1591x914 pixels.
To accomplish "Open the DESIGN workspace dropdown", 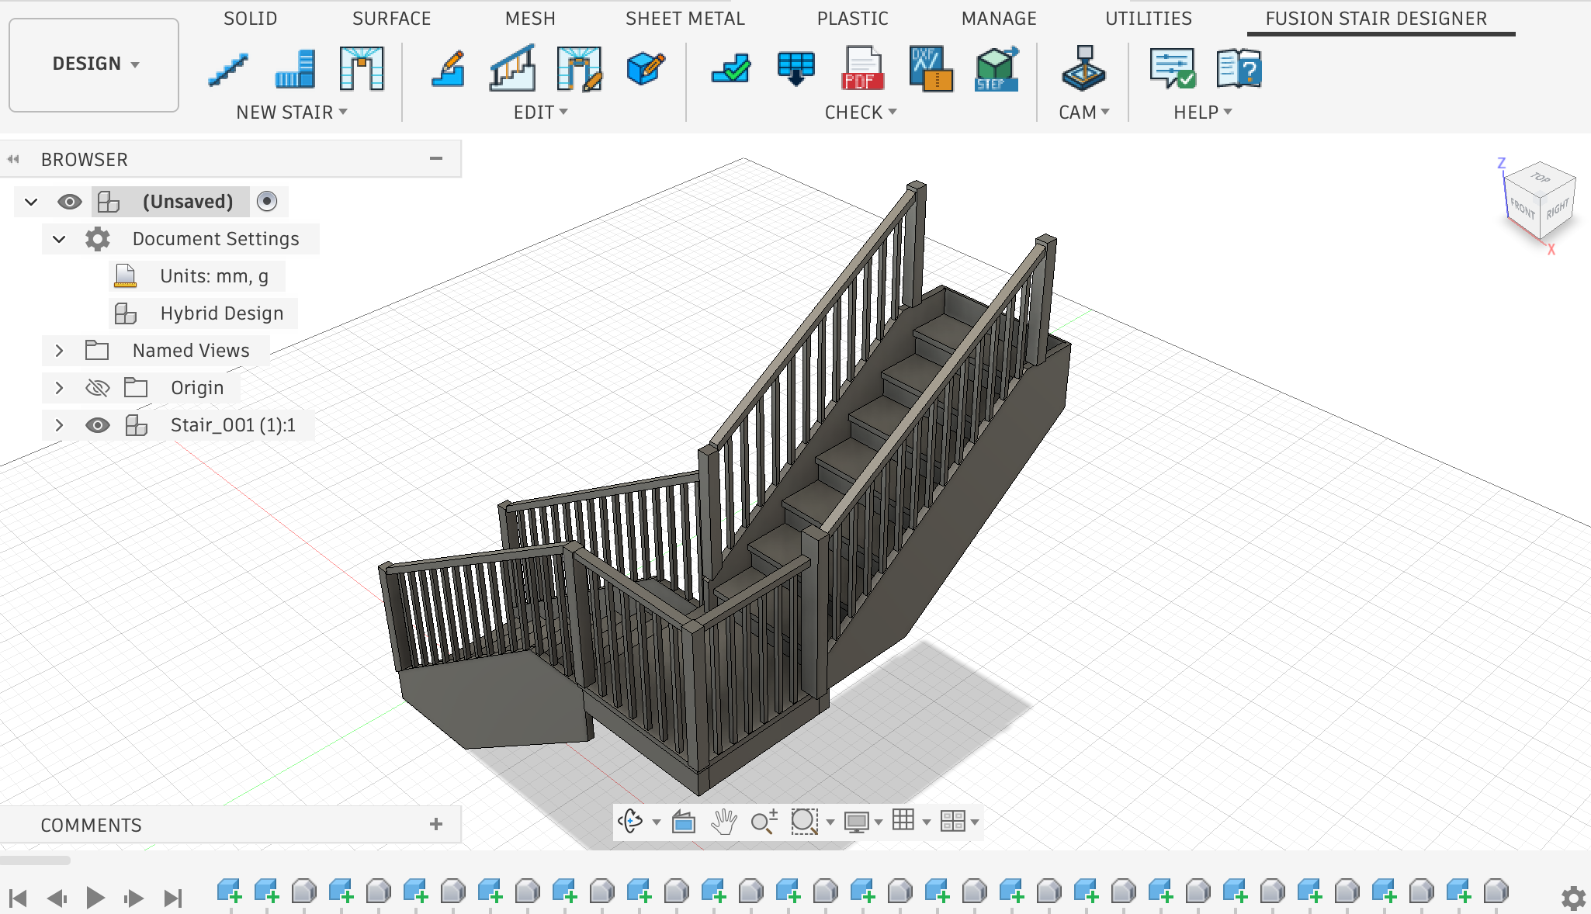I will (x=94, y=64).
